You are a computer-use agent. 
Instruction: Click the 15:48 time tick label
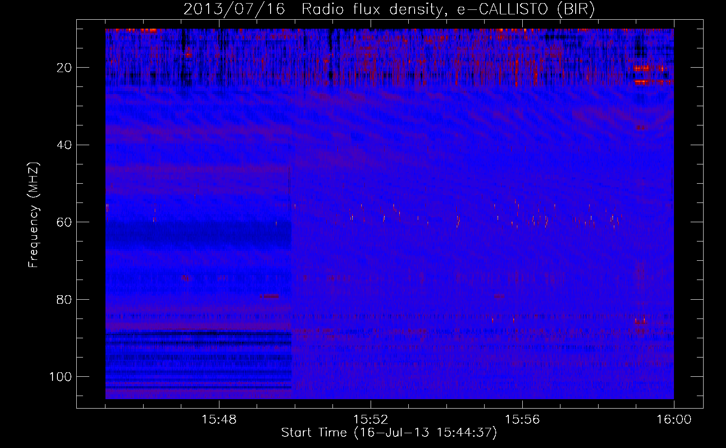point(219,420)
